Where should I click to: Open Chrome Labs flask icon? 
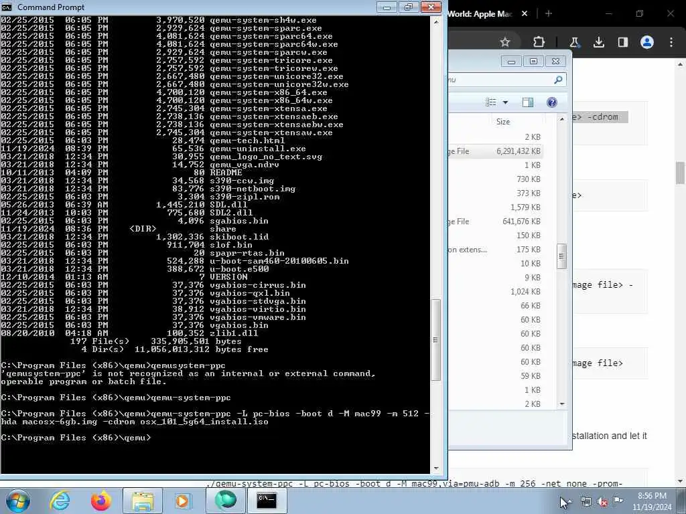574,42
